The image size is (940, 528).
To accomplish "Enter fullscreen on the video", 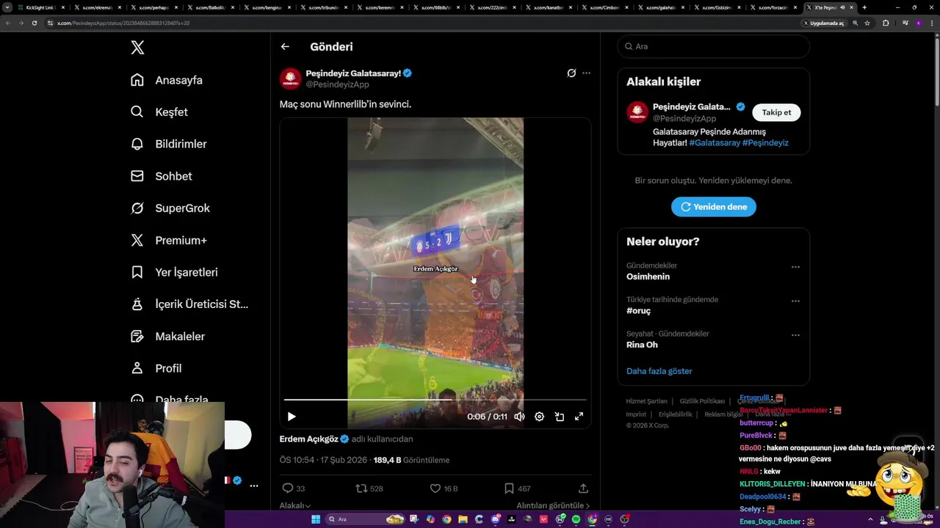I will coord(579,417).
